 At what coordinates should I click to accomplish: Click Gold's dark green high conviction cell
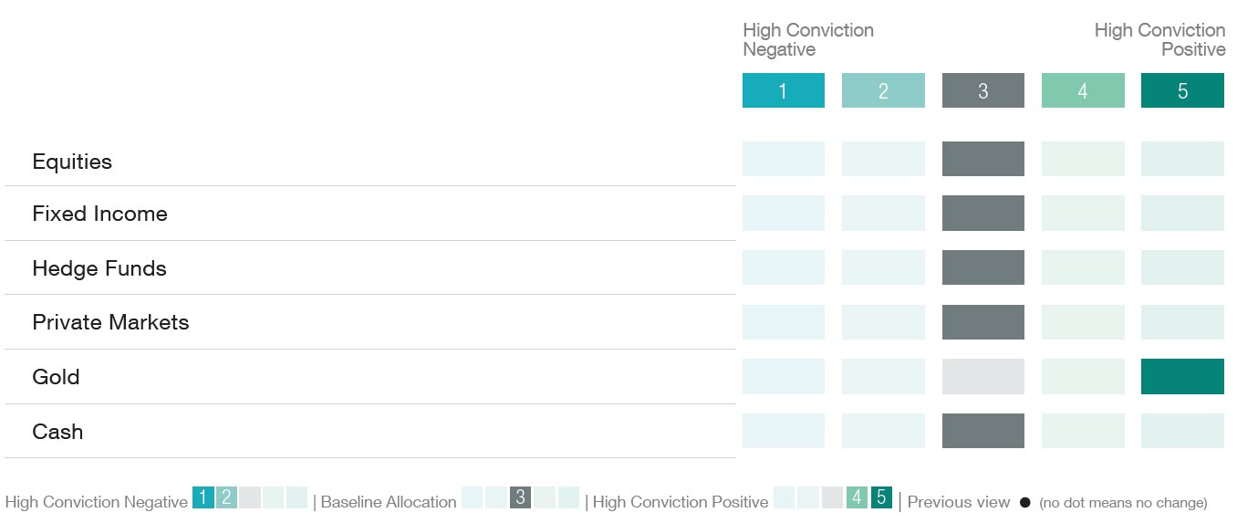[x=1182, y=376]
